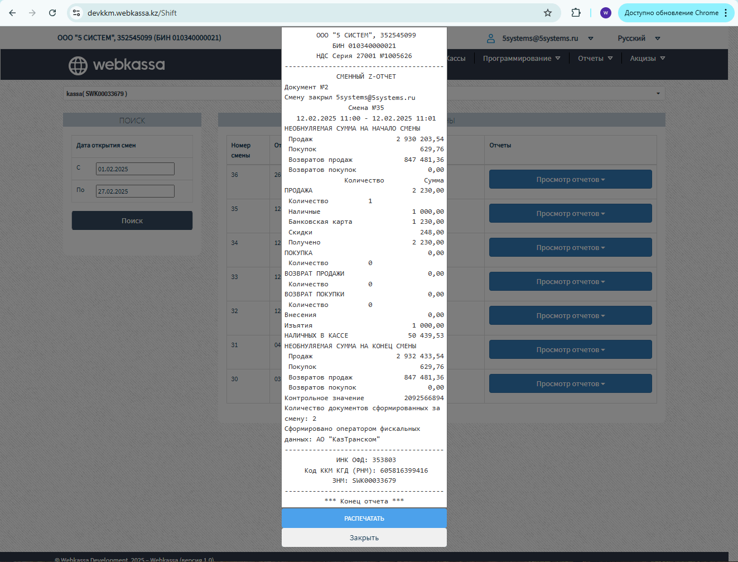Reload the page with refresh icon

click(x=52, y=13)
